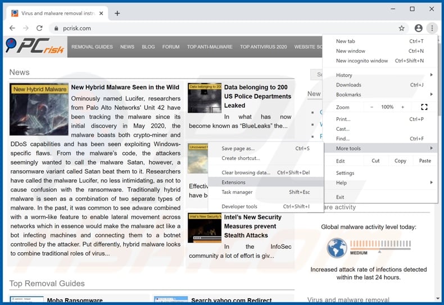Click Cut in the Edit row

(x=375, y=161)
